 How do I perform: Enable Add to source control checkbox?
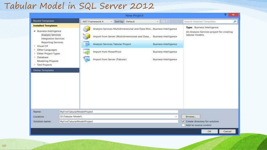coord(183,125)
